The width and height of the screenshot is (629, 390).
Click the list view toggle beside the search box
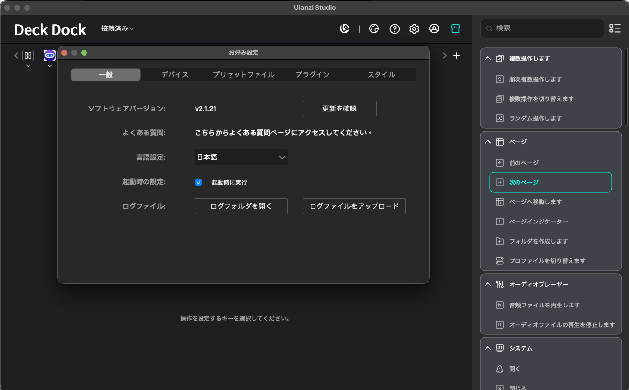(x=615, y=28)
